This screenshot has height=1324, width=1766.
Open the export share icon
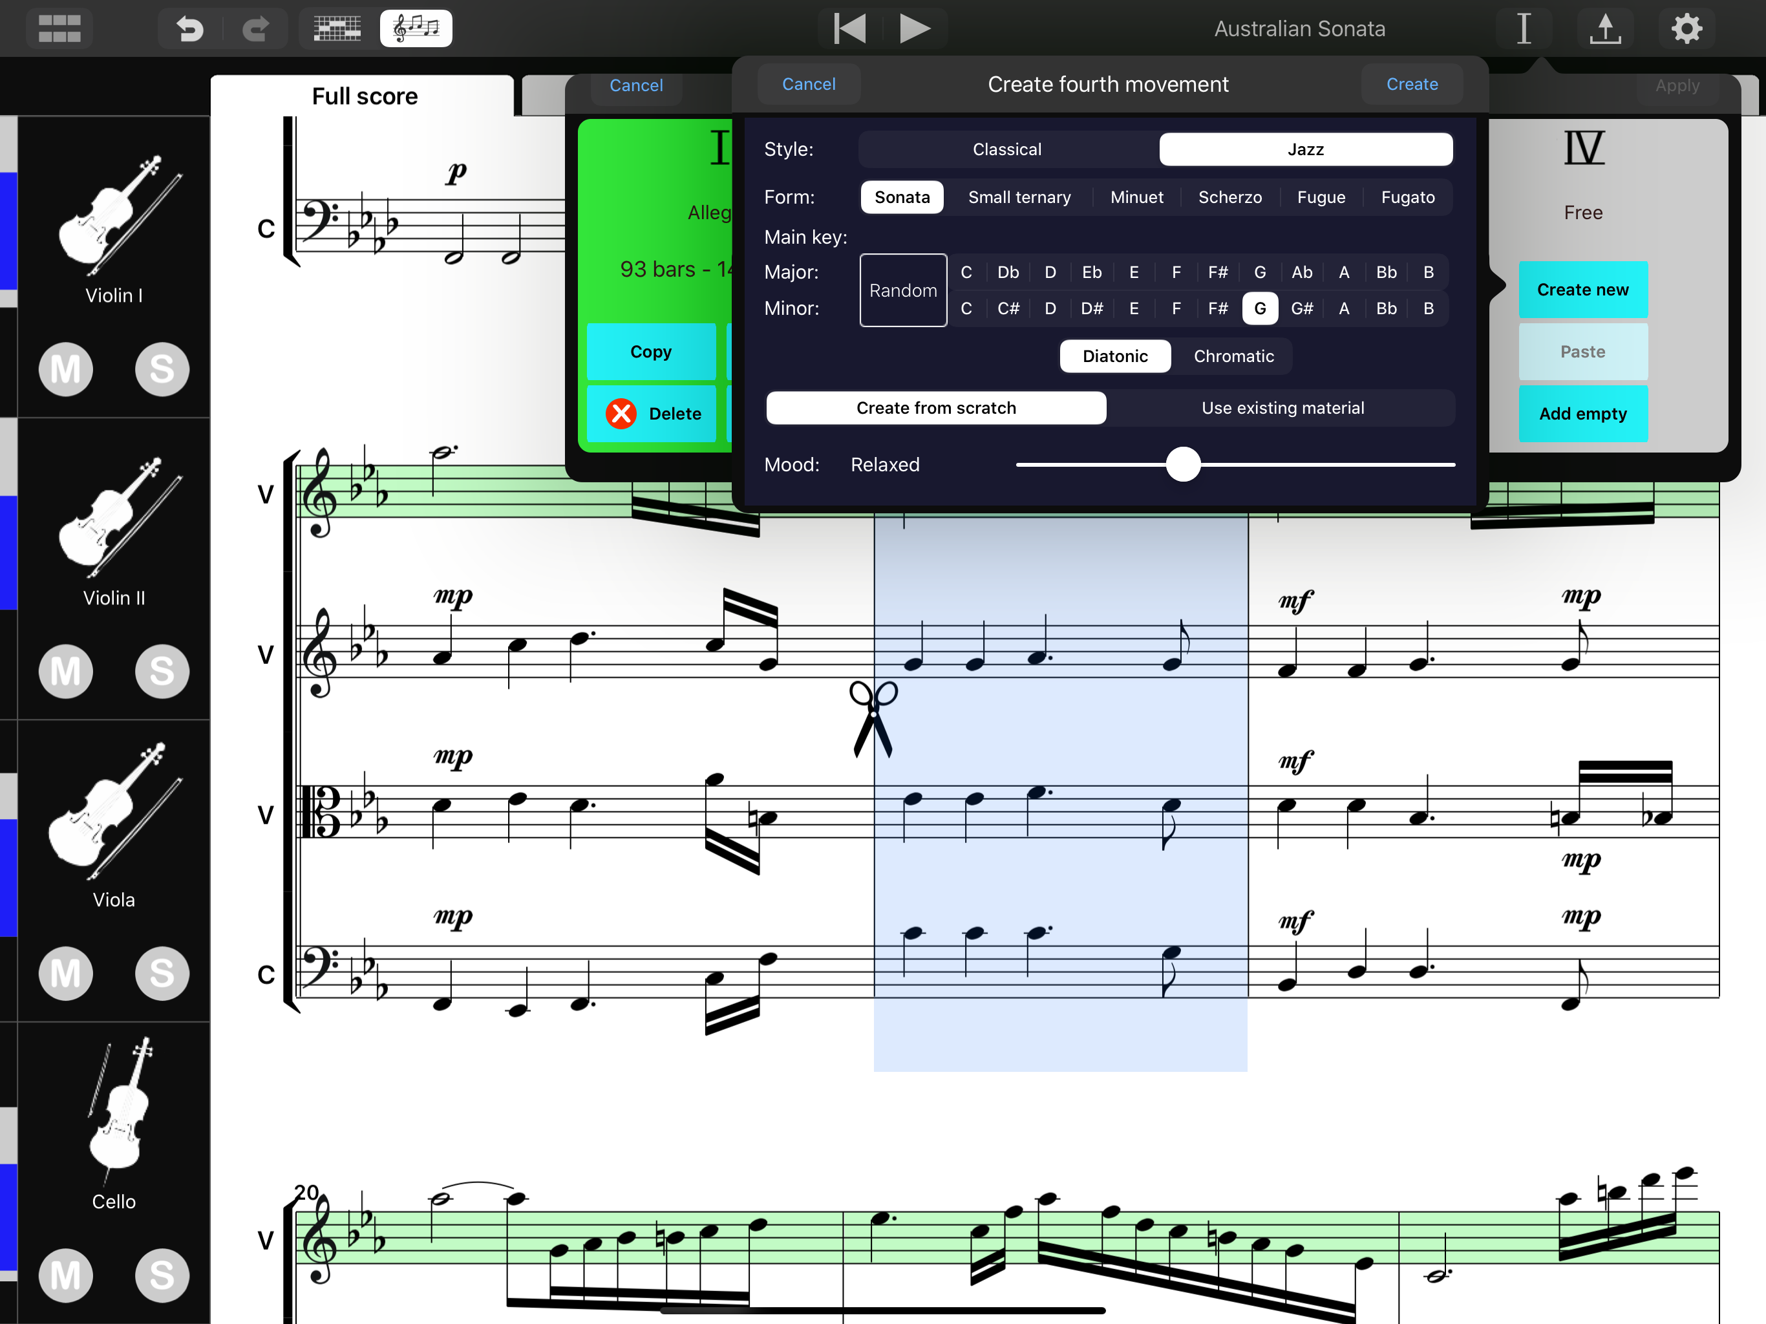(1605, 28)
